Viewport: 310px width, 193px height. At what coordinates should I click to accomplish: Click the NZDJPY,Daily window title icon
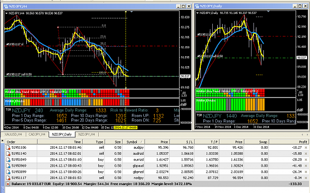(197, 6)
